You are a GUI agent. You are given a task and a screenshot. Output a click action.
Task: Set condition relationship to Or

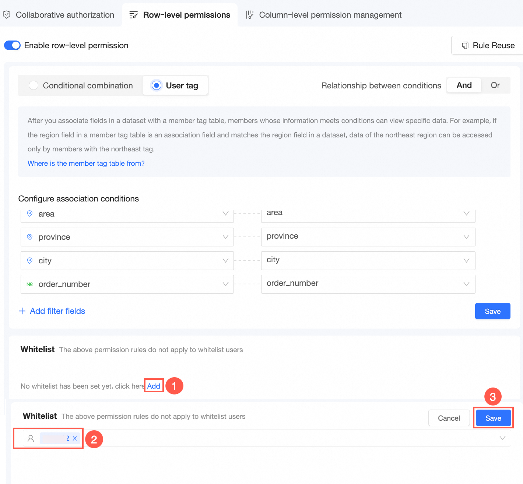click(495, 85)
